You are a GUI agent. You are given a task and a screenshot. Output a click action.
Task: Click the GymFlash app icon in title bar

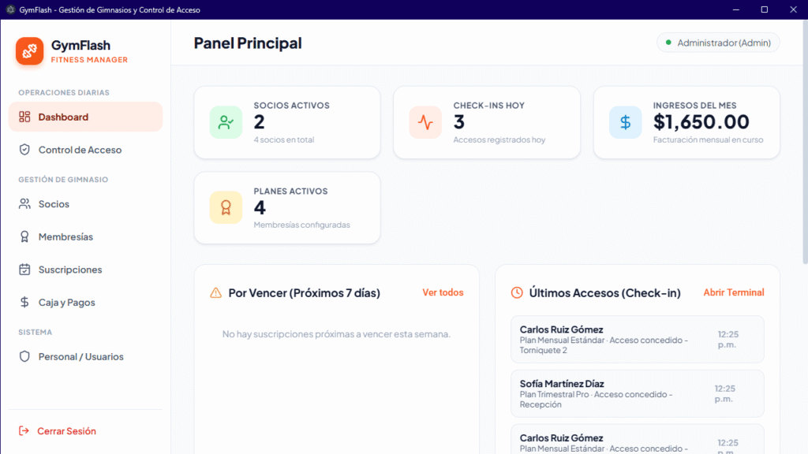10,9
